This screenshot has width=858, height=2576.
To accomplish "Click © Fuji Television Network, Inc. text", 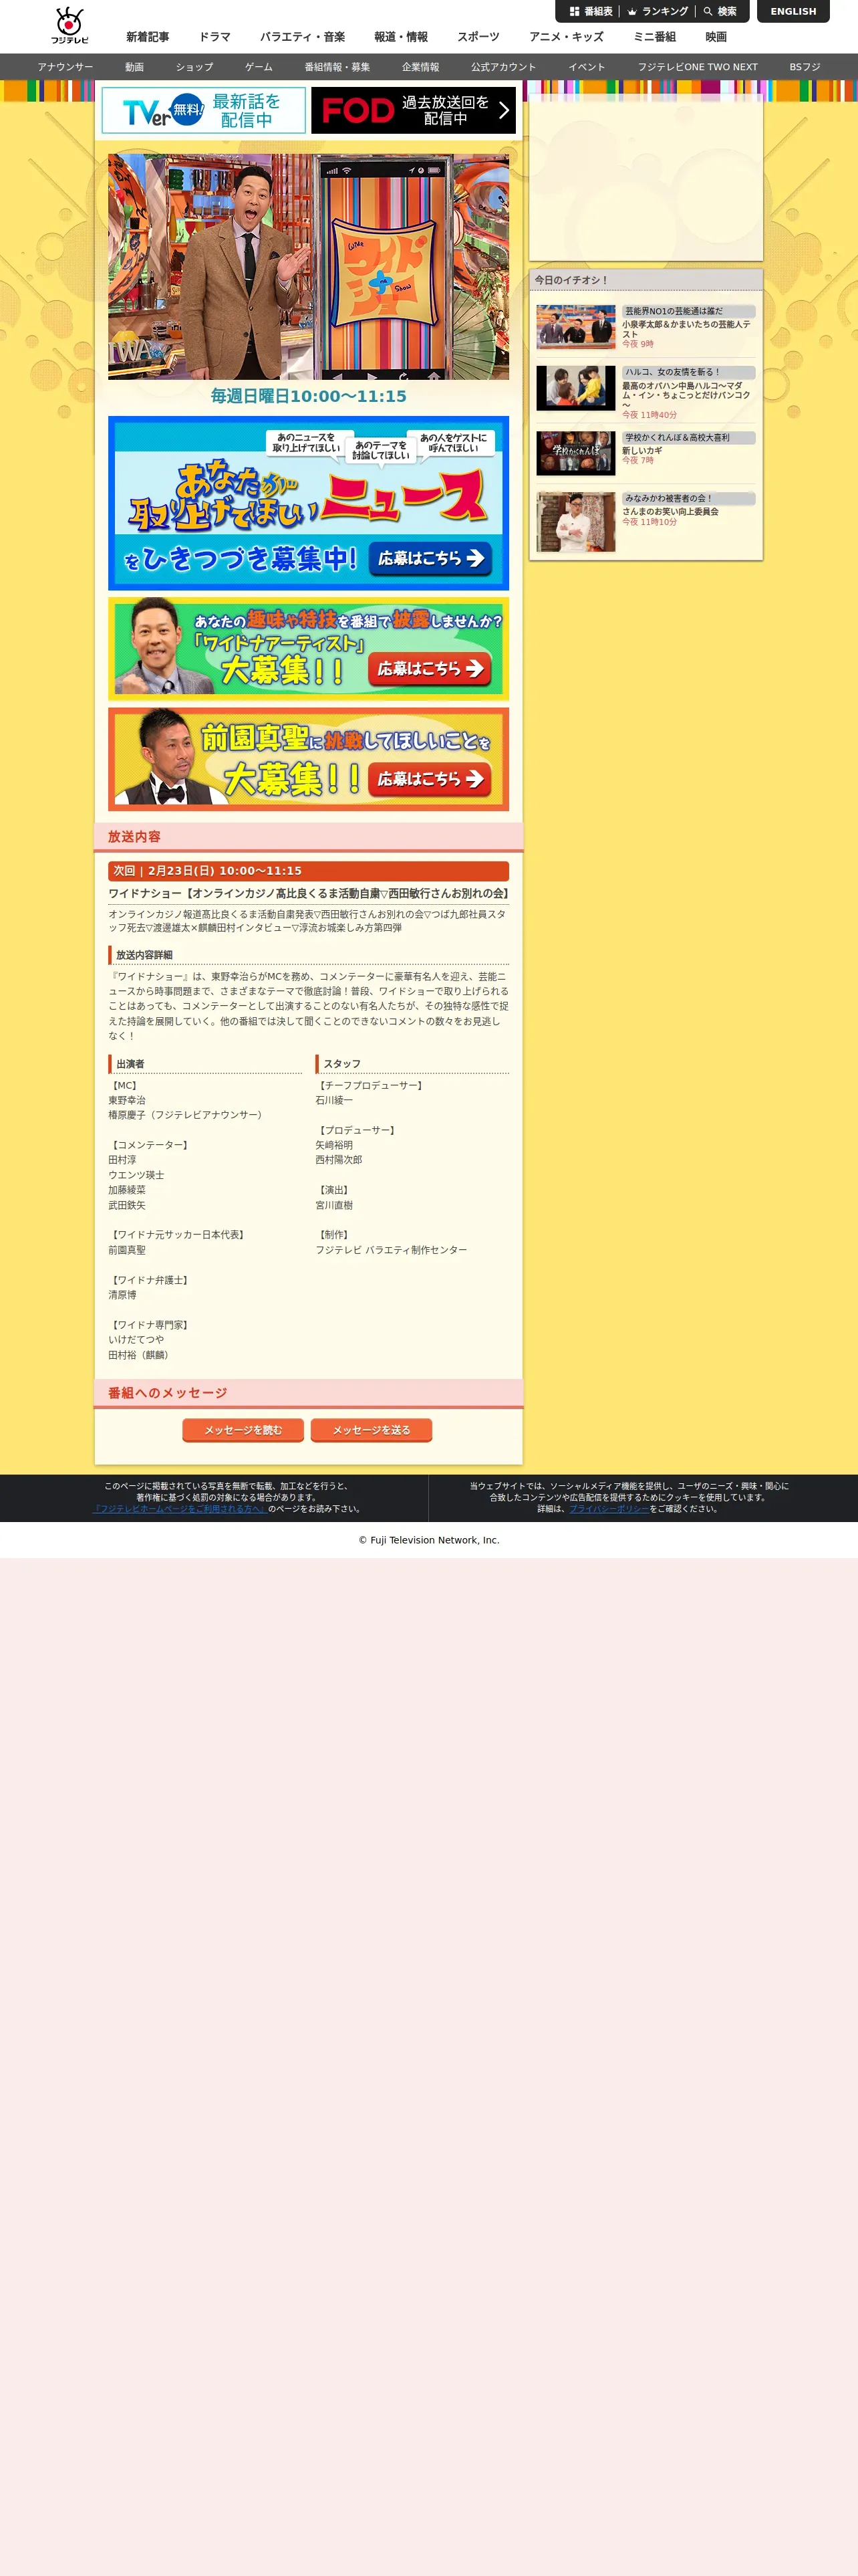I will [x=430, y=1540].
